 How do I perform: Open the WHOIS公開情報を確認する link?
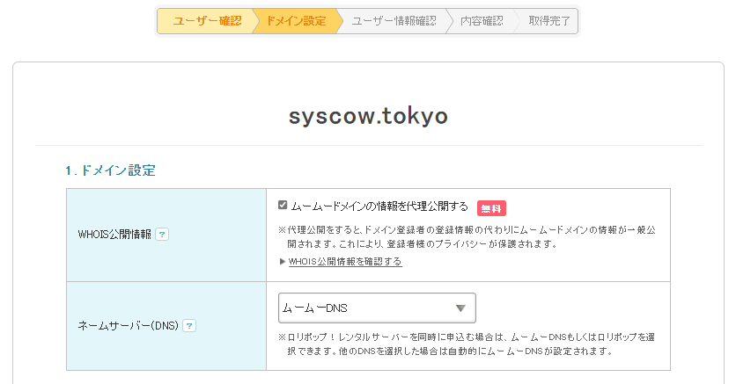pos(345,262)
